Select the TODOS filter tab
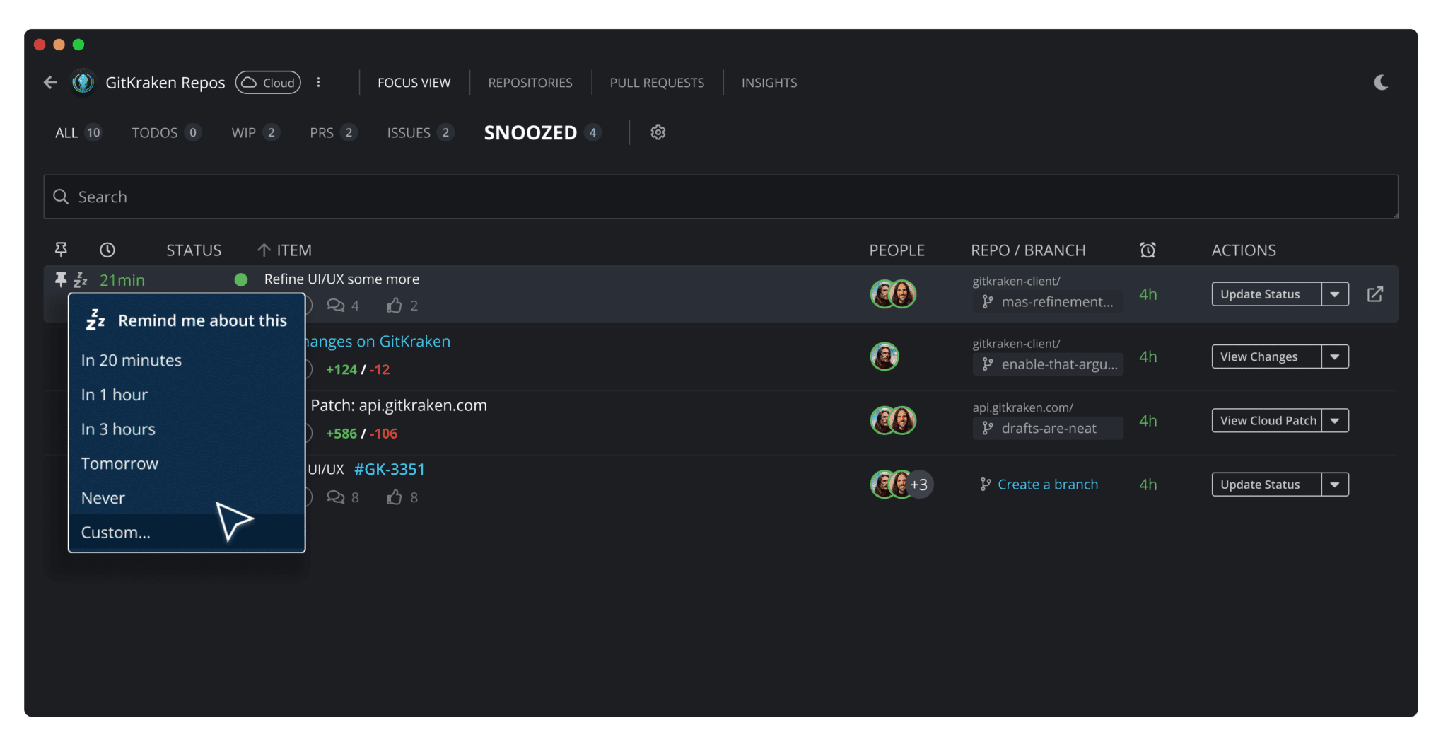This screenshot has width=1448, height=742. pos(166,133)
